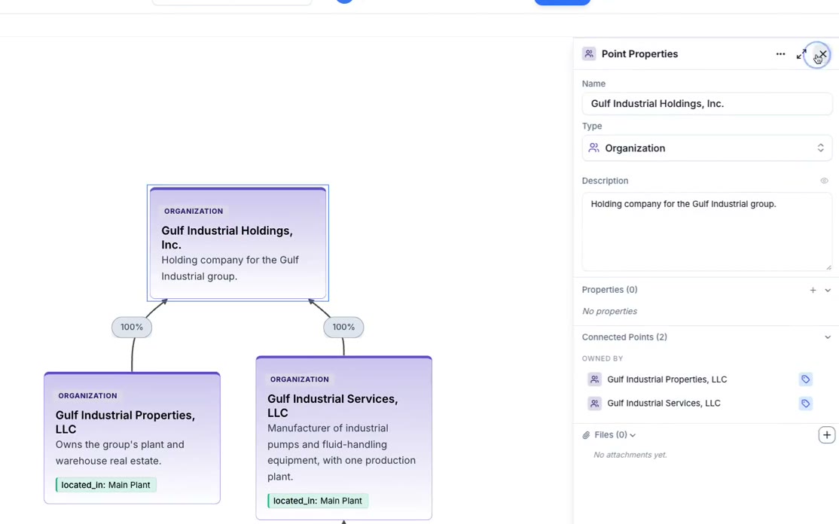Click the 100% edge label above Gulf Industrial Services
Screen dimensions: 839x524
coord(343,327)
